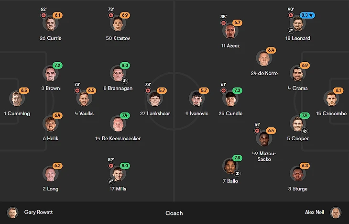349x224 pixels.
Task: Select goalkeeper Cumming's player avatar
Action: 17,99
